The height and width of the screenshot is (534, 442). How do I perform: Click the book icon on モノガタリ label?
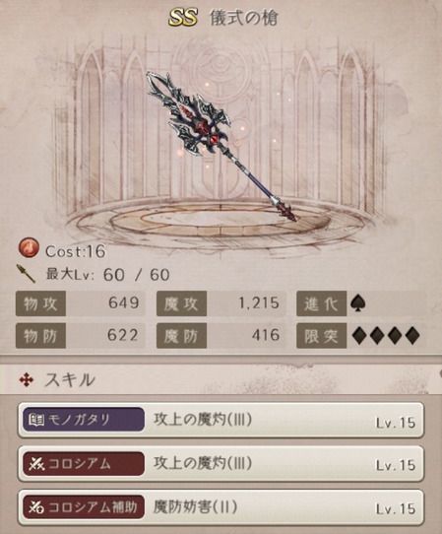[x=35, y=420]
